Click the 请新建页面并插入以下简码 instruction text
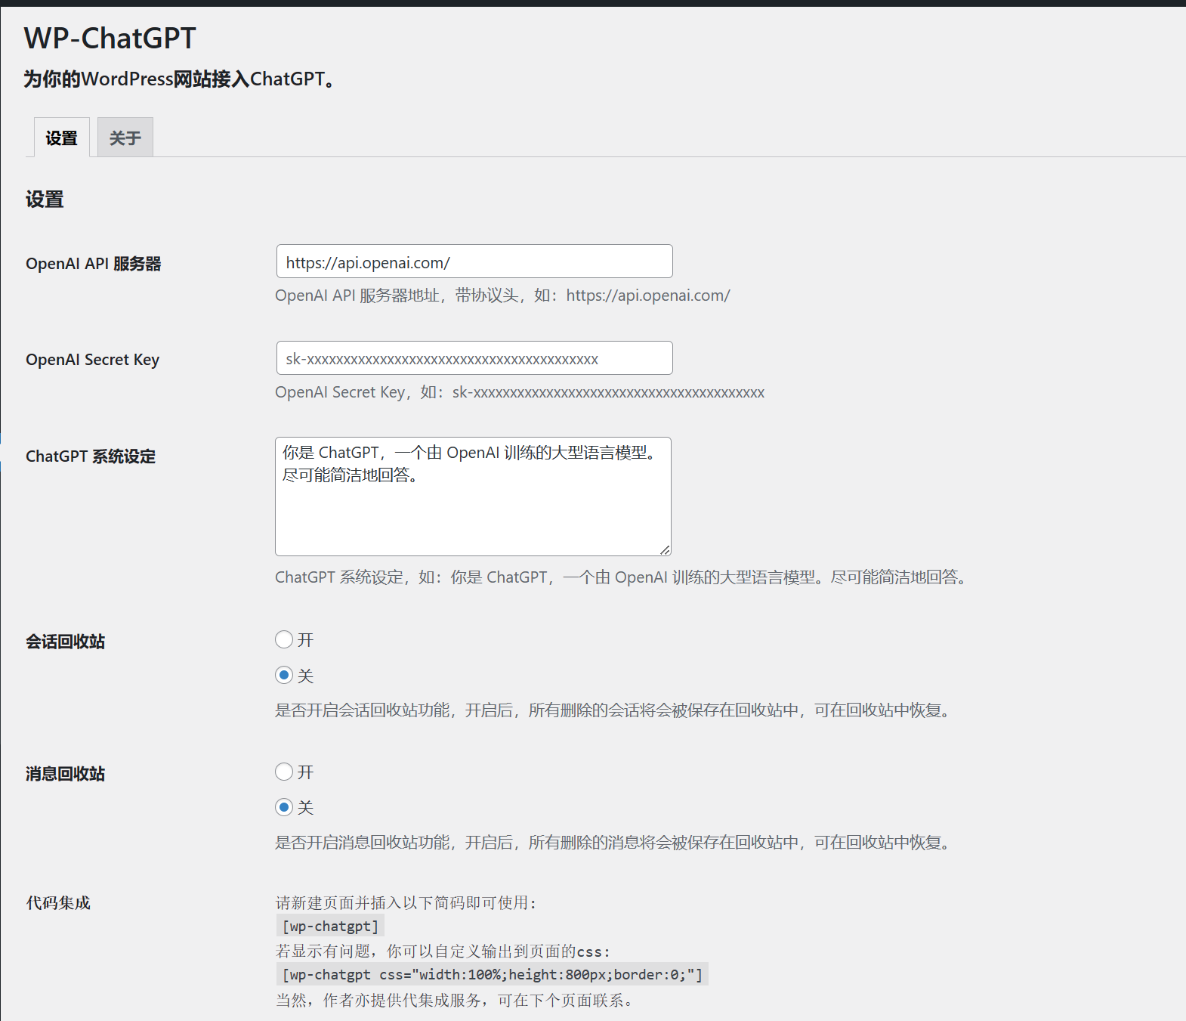Viewport: 1186px width, 1021px height. click(x=406, y=903)
